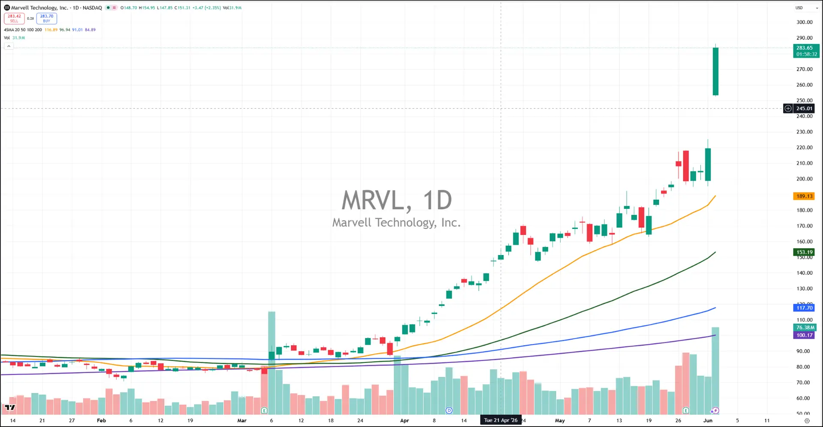823x427 pixels.
Task: Click the Apr label on the time axis
Action: (404, 421)
